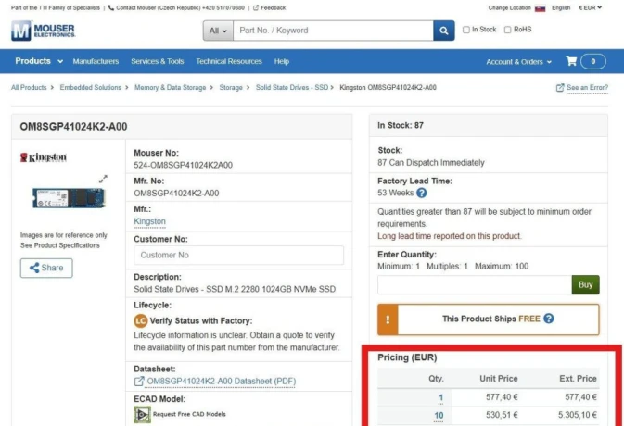
Task: Focus the Customer No input field
Action: [x=239, y=255]
